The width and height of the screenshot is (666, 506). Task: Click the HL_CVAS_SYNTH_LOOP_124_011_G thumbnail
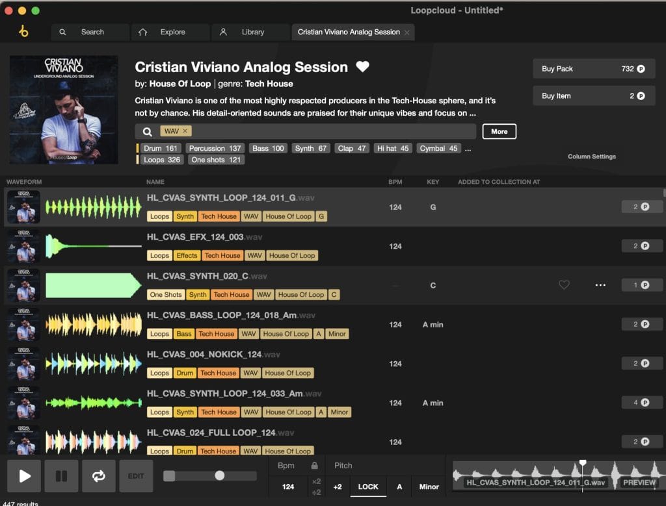[24, 207]
